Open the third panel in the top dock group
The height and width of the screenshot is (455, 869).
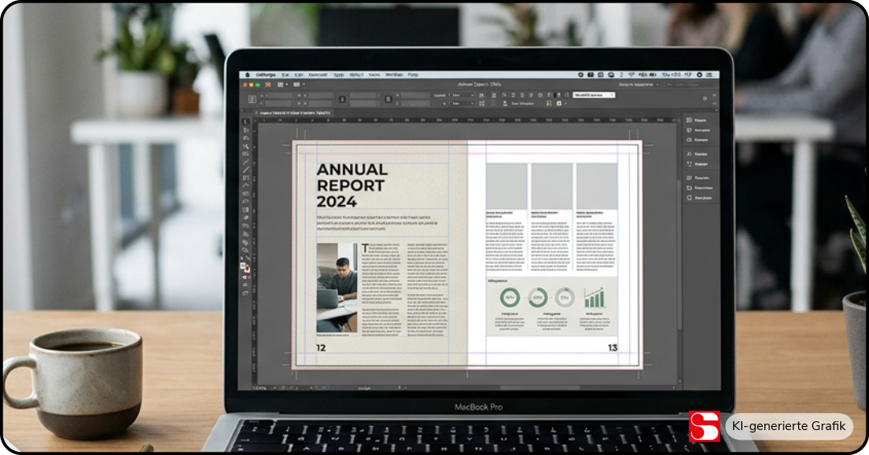tap(697, 140)
